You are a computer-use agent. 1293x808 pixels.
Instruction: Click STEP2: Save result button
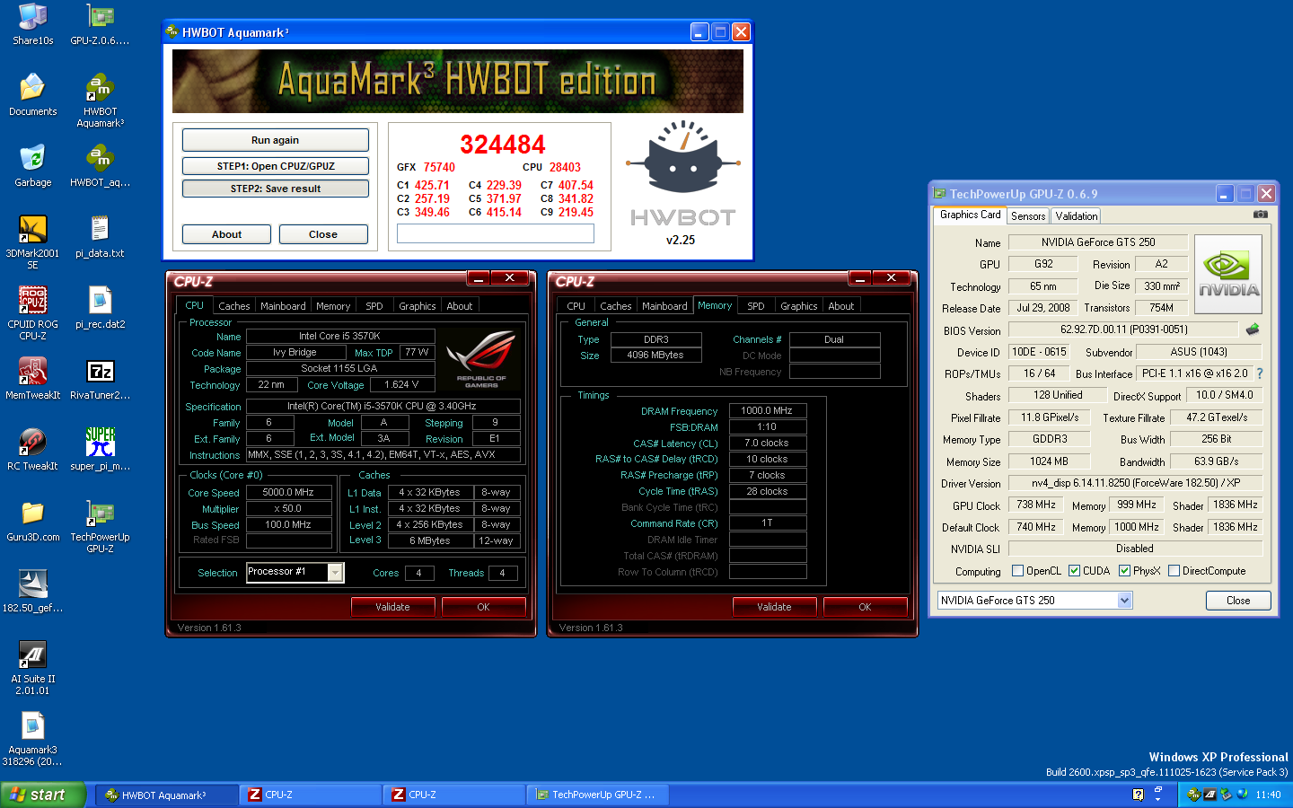tap(275, 189)
